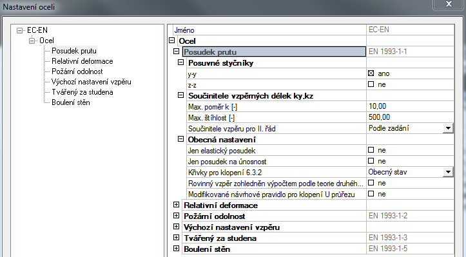Image resolution: width=466 pixels, height=257 pixels.
Task: Edit Max. poměr k value 10,00
Action: [410, 106]
